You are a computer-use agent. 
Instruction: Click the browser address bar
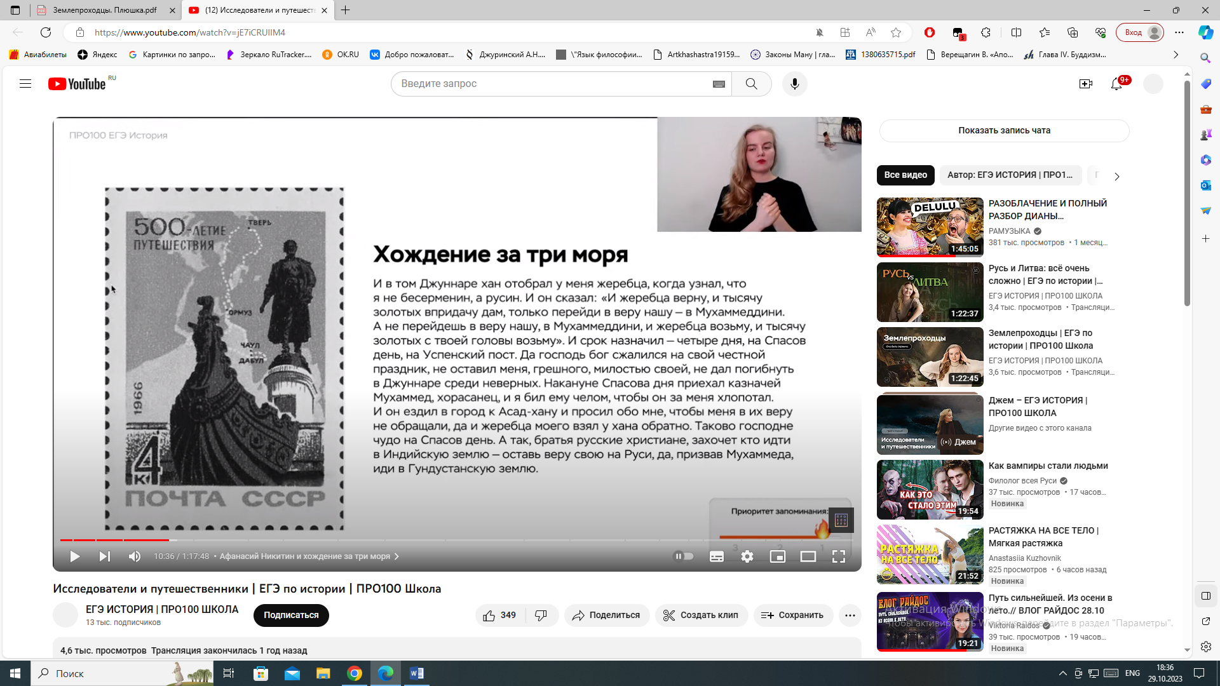point(445,32)
